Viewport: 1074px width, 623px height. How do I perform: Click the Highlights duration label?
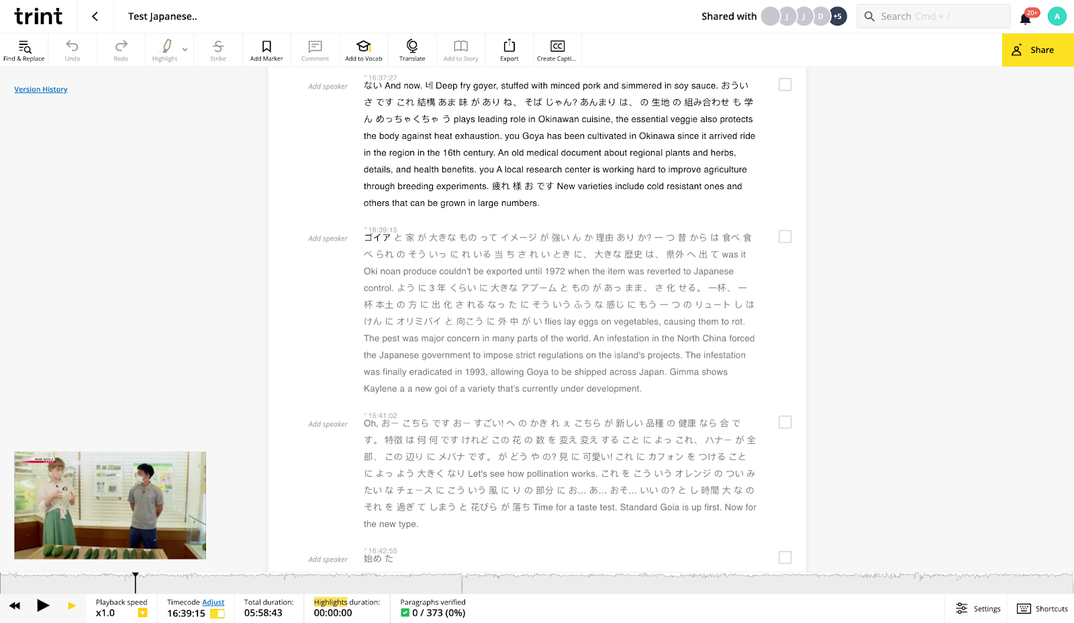pos(346,602)
